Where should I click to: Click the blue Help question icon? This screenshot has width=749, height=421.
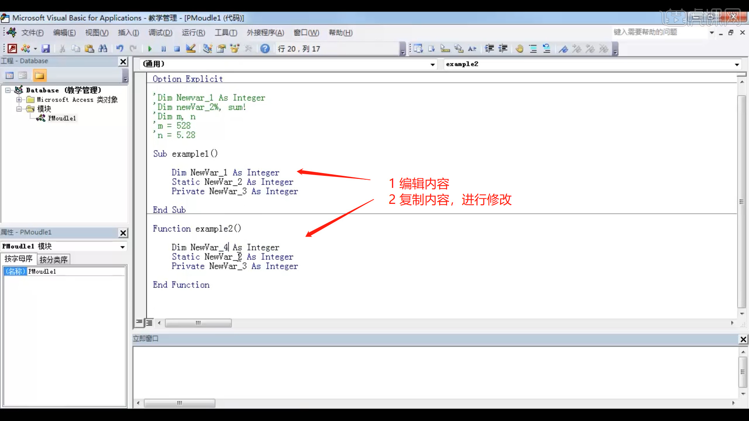tap(265, 49)
